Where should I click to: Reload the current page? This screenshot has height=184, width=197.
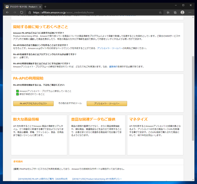(x=22, y=12)
